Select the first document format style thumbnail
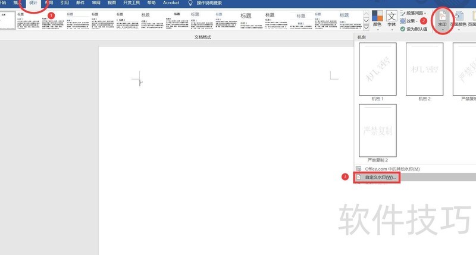Screen dimensions: 476x255 pyautogui.click(x=7, y=20)
